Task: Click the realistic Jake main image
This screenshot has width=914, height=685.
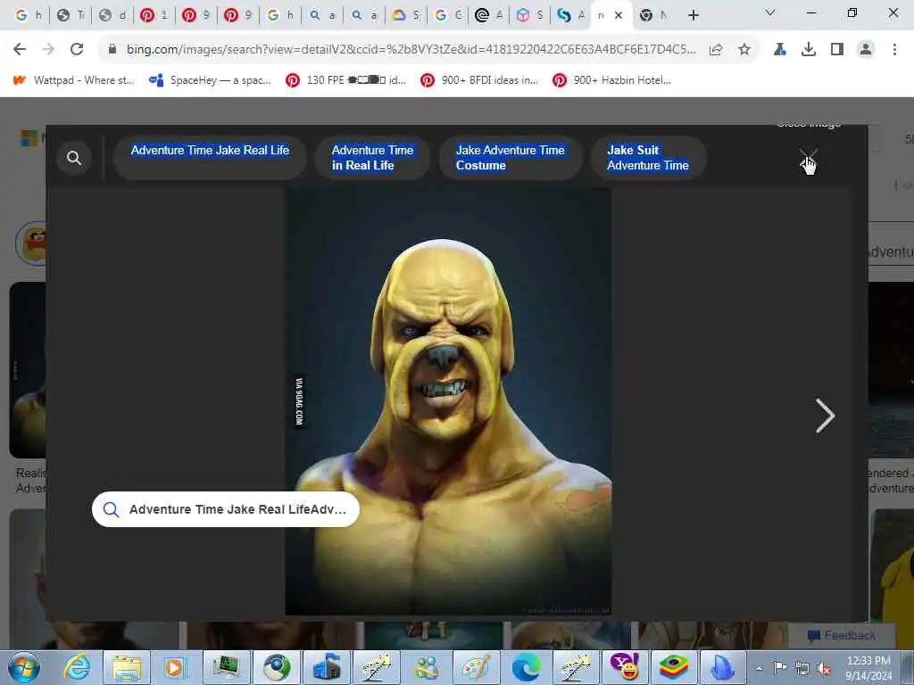Action: (448, 400)
